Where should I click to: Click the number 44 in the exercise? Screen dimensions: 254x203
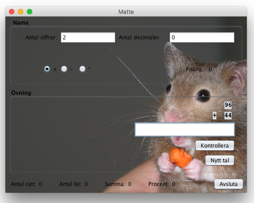pos(228,115)
